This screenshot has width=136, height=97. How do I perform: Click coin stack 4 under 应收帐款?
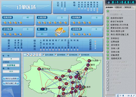90,34
